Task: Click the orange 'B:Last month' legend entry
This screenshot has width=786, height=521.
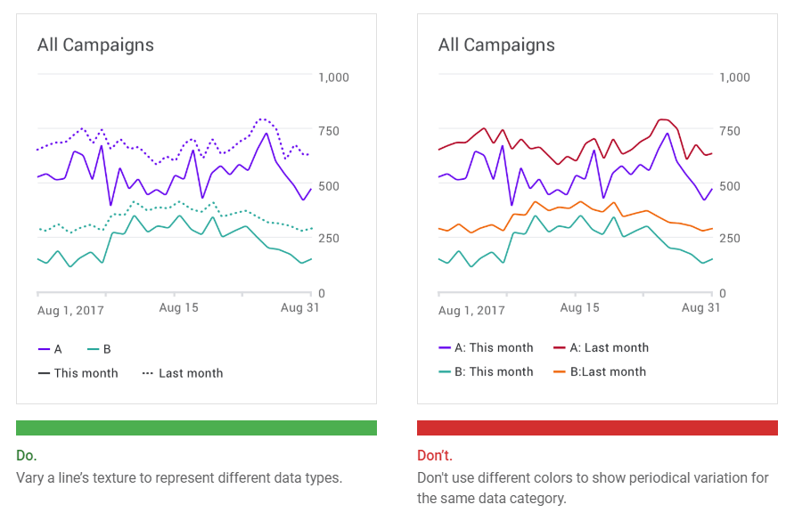Action: coord(600,371)
